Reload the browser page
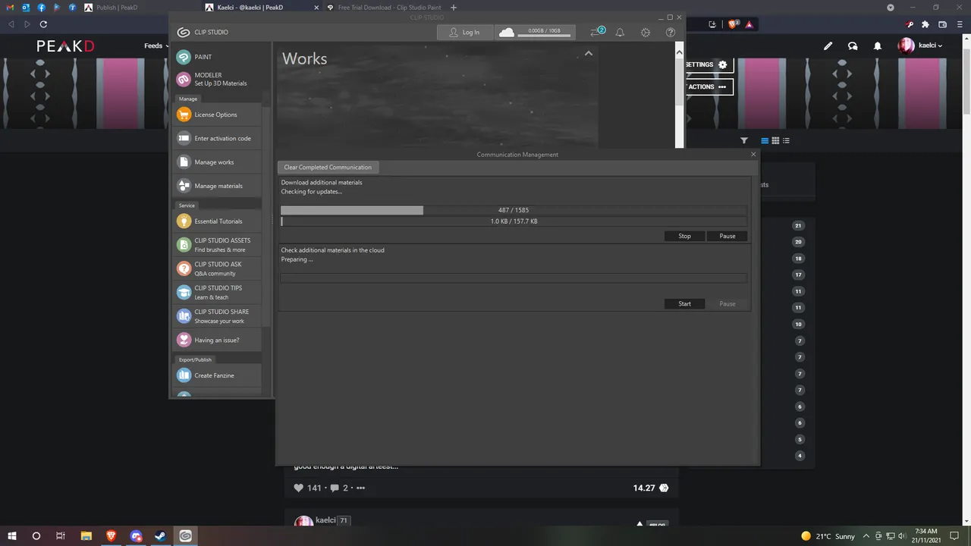This screenshot has width=971, height=546. (x=43, y=24)
